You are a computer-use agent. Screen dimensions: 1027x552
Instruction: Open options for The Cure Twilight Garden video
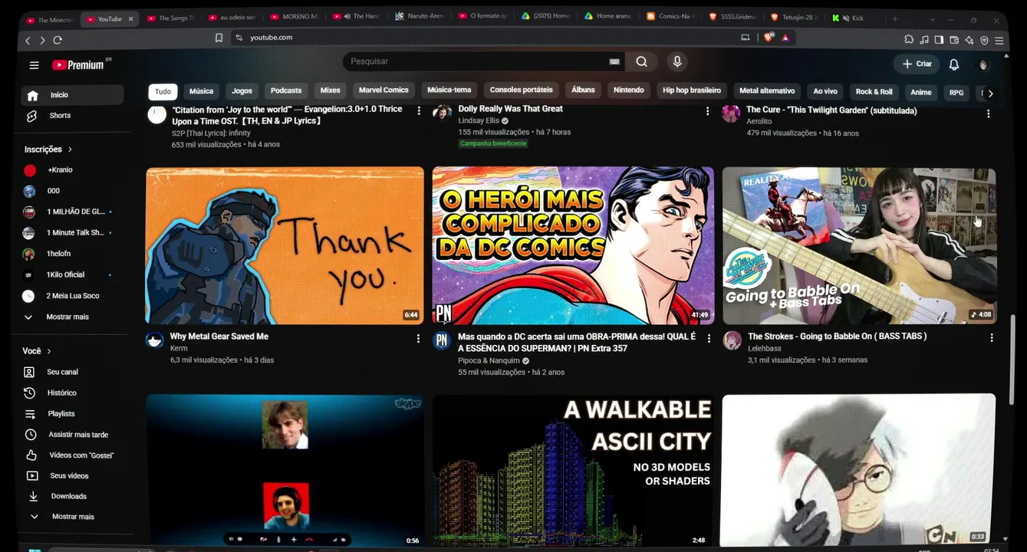(988, 113)
